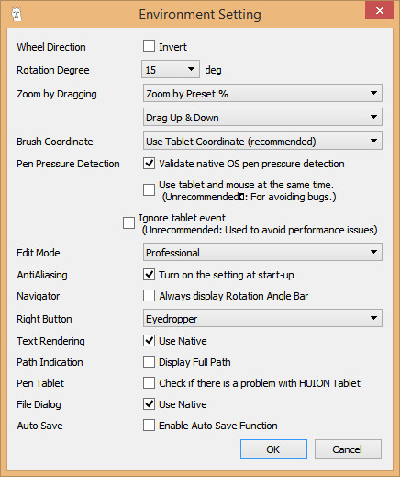Close the Environment Setting dialog
The width and height of the screenshot is (400, 477).
[x=379, y=10]
